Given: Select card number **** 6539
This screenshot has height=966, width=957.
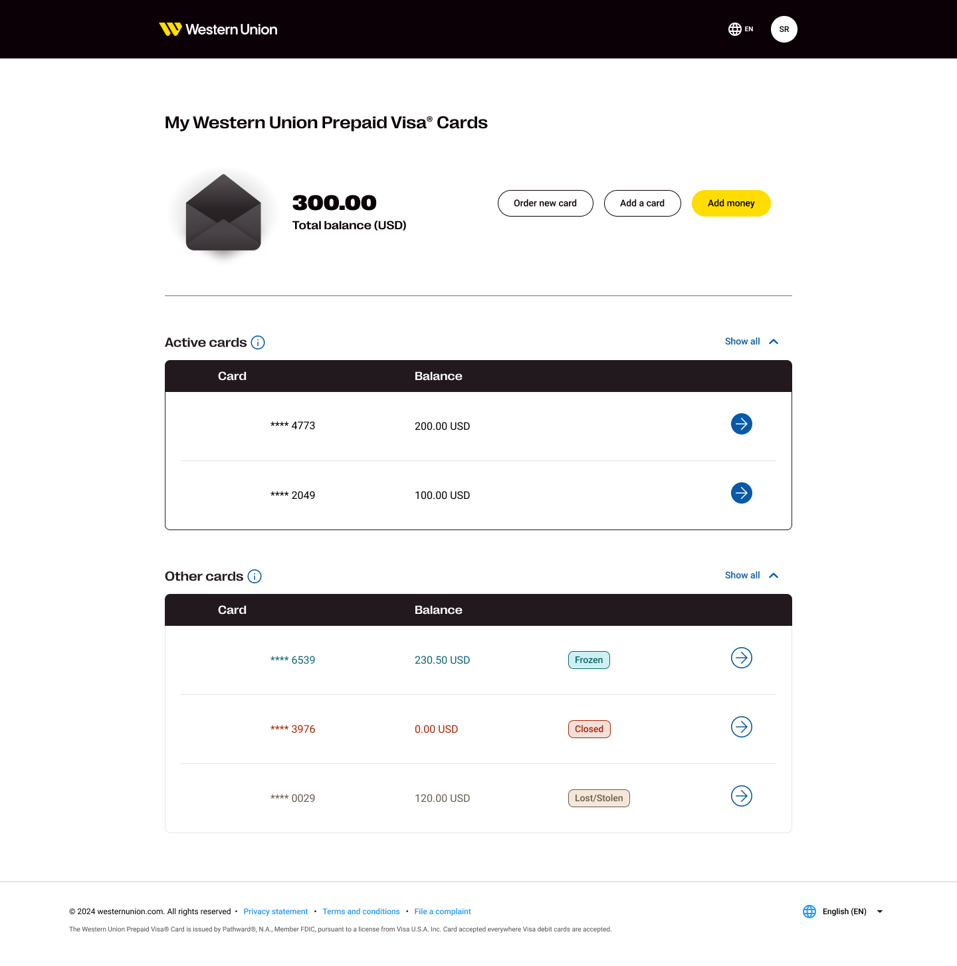Looking at the screenshot, I should pyautogui.click(x=293, y=660).
